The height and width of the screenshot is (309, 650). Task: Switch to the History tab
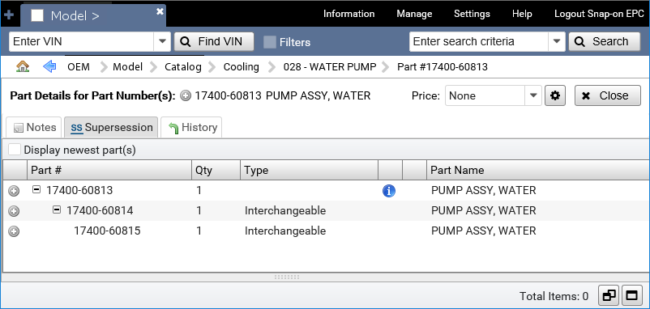click(191, 128)
